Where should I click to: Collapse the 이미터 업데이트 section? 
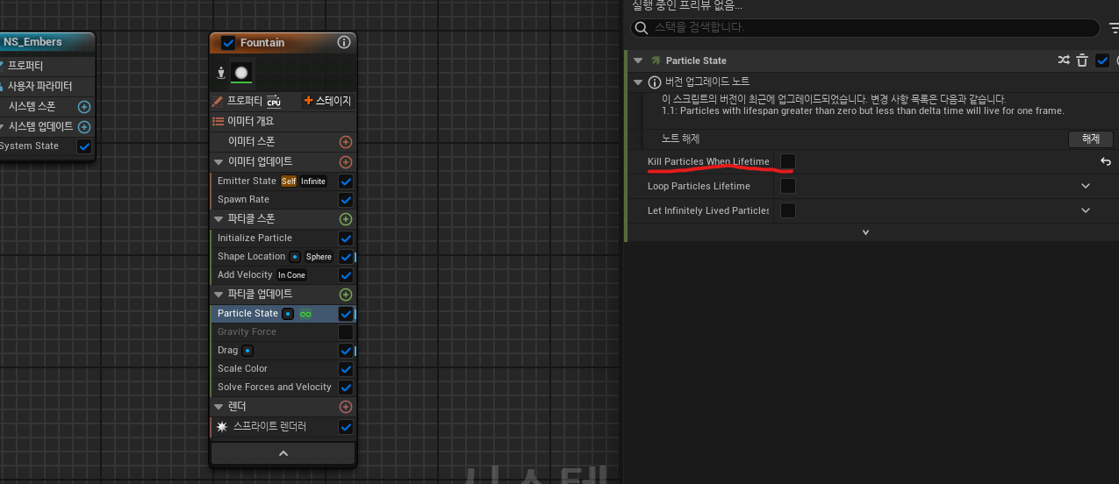pyautogui.click(x=219, y=162)
